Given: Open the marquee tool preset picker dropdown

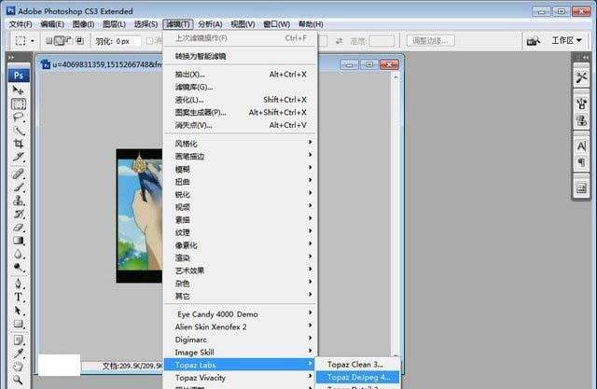Looking at the screenshot, I should (33, 41).
